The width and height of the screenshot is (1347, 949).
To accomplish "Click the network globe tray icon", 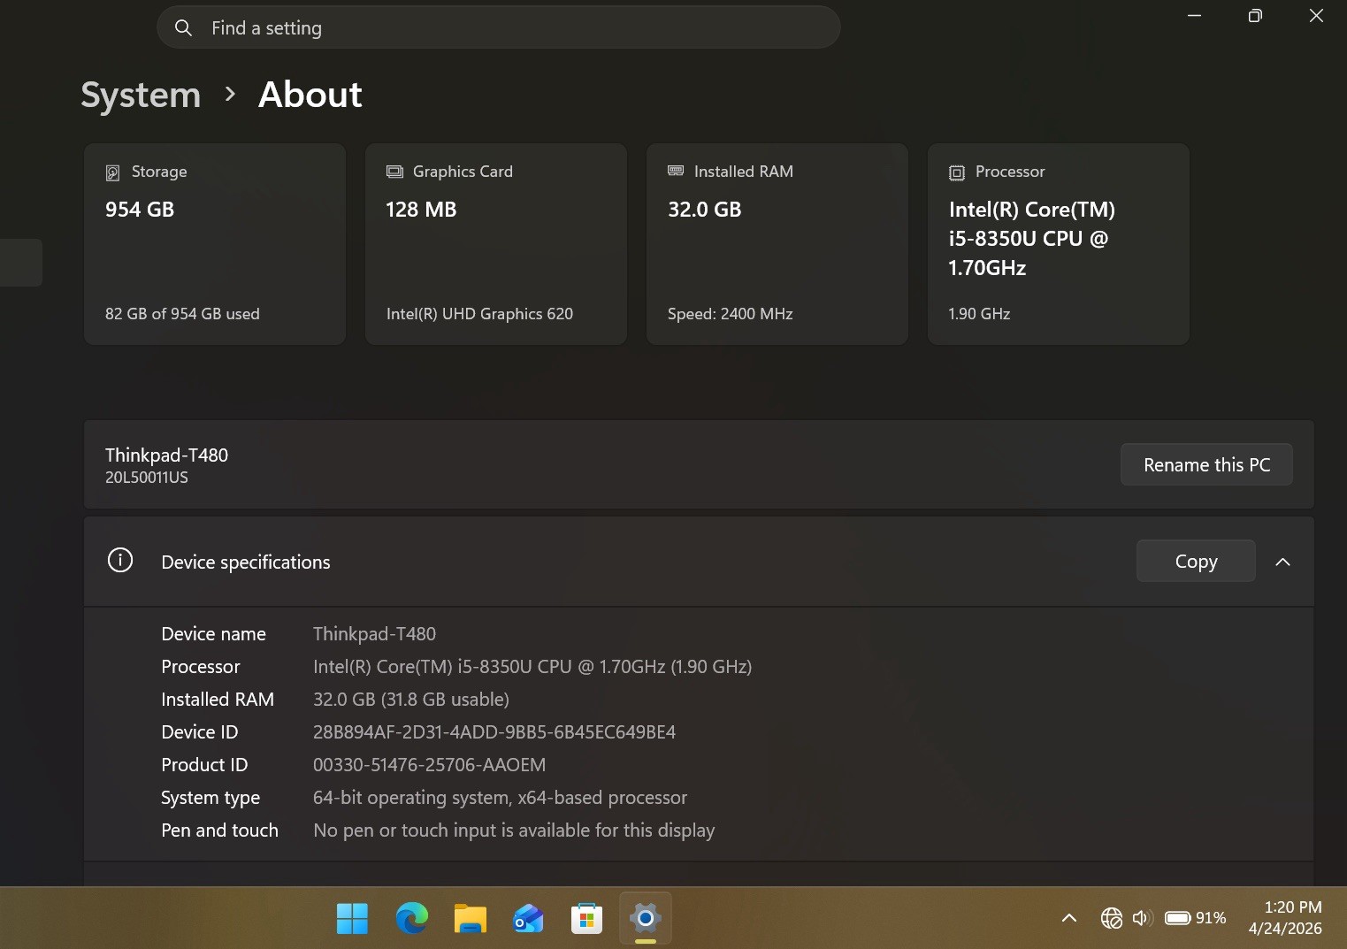I will click(x=1111, y=918).
